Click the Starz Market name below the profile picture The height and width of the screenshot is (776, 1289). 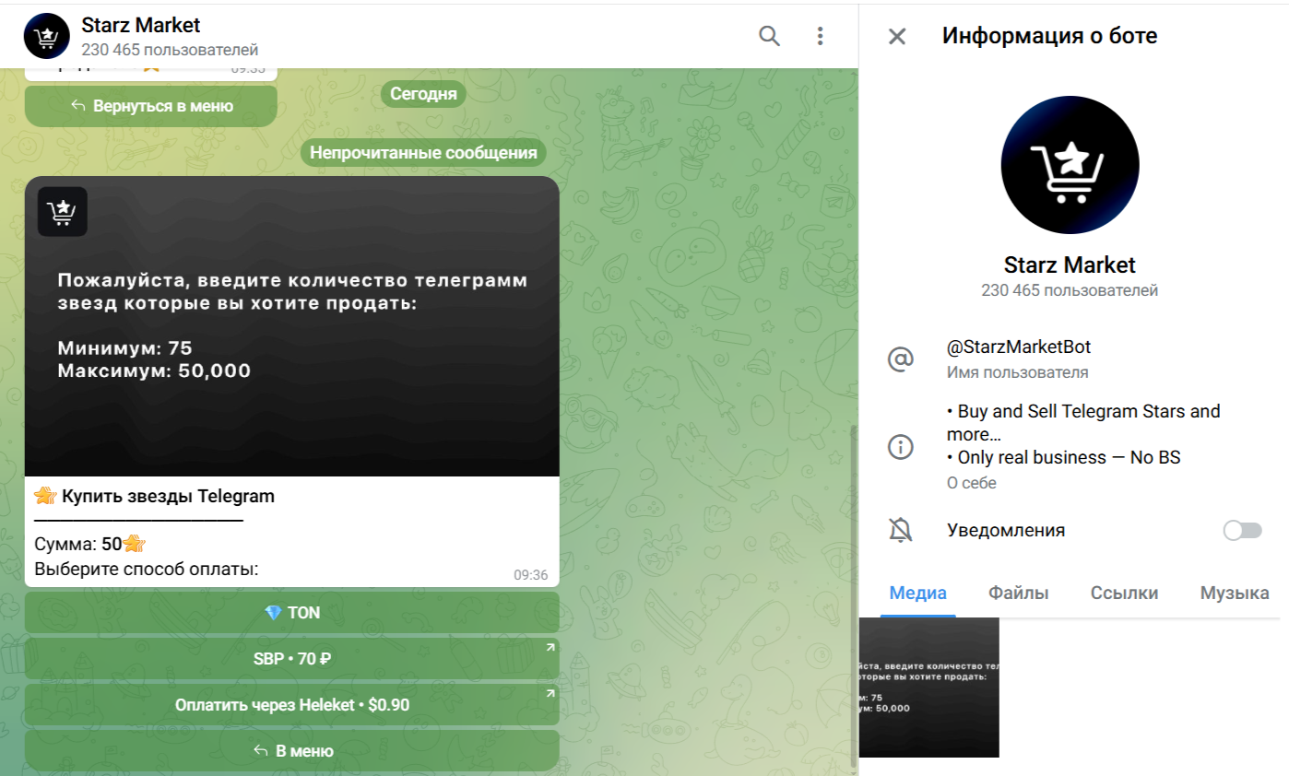[1070, 265]
